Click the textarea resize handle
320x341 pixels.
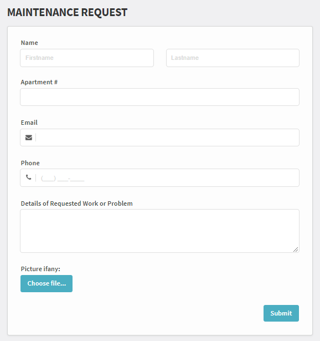(x=296, y=250)
